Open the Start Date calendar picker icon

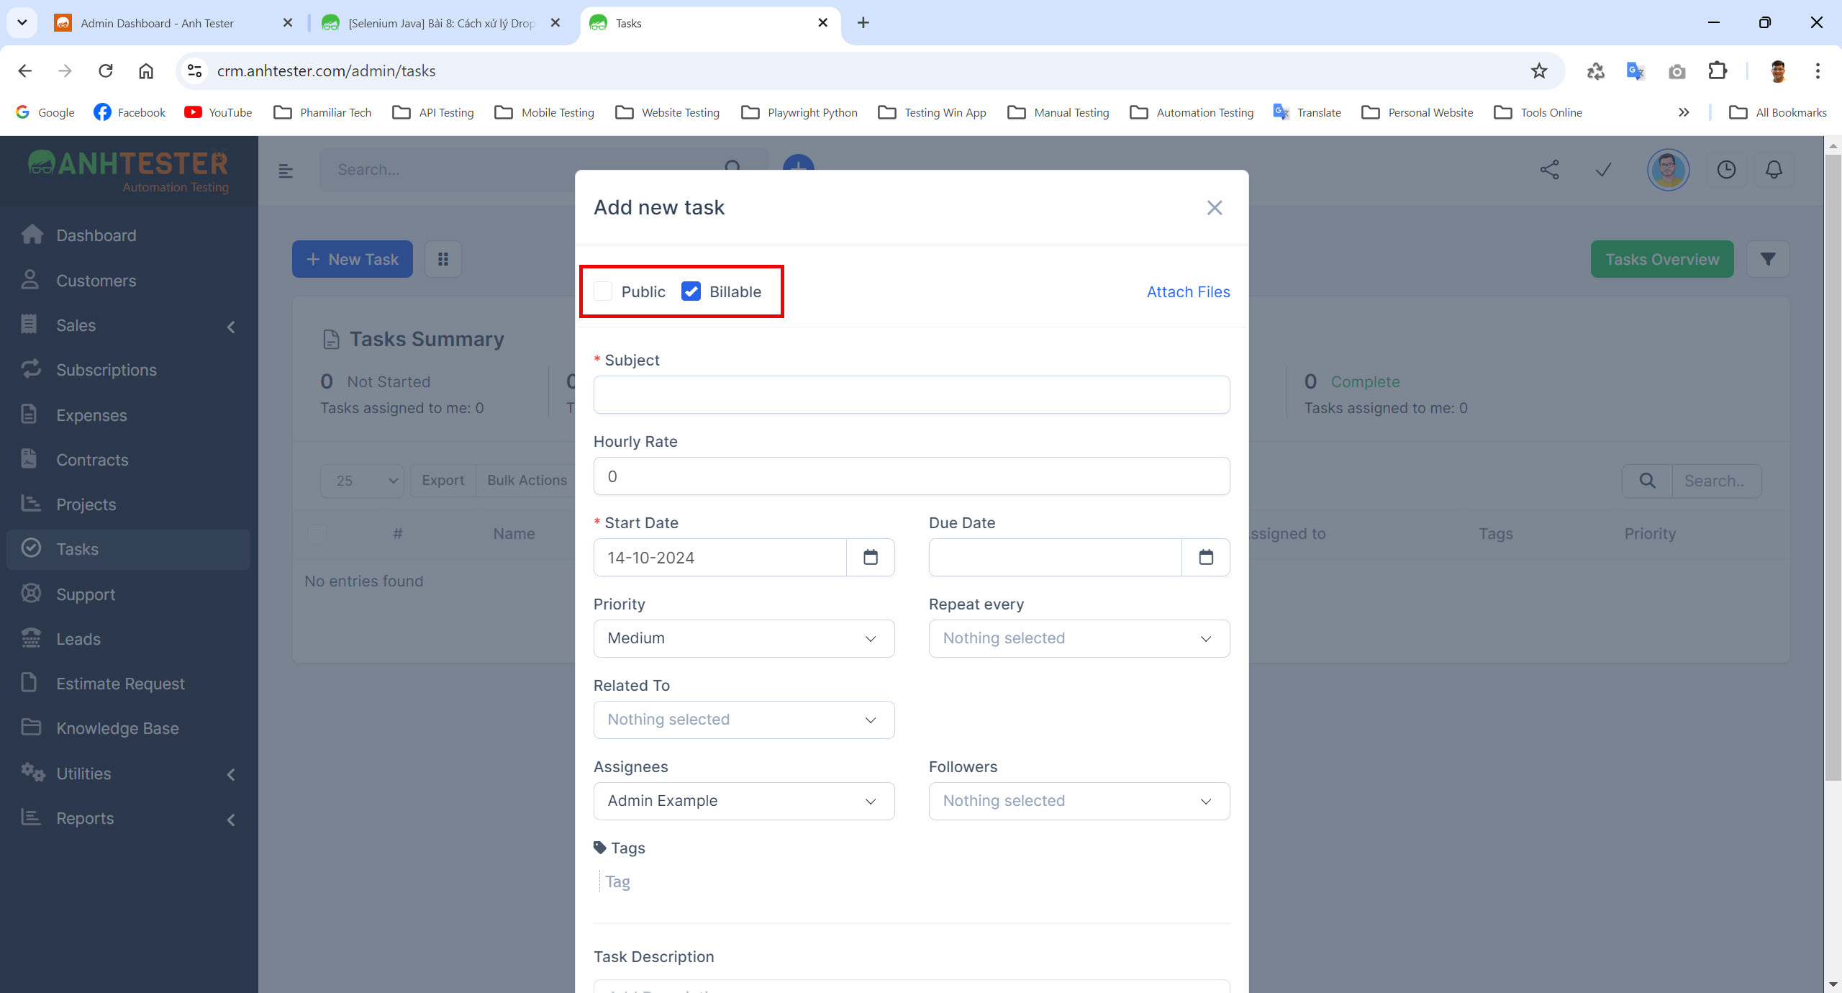click(871, 558)
